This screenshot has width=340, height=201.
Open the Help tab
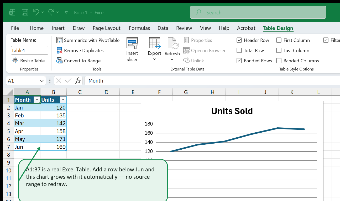[x=224, y=28]
